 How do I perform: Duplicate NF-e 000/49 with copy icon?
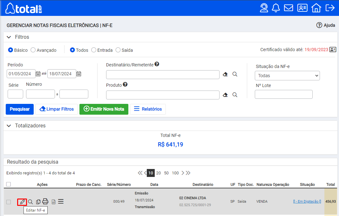(38, 202)
